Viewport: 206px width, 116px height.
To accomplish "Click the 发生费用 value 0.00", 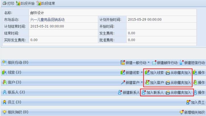I will tap(131, 33).
